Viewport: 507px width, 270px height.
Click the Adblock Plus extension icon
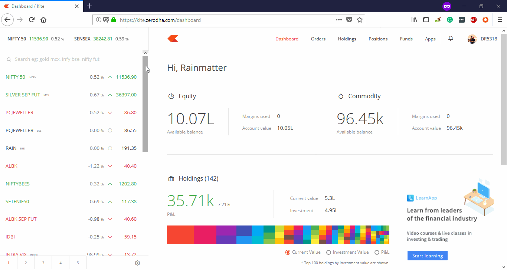pos(473,20)
